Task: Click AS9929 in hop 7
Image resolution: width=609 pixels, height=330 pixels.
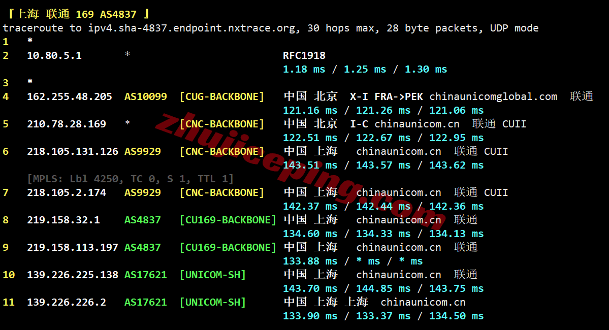Action: pos(143,193)
